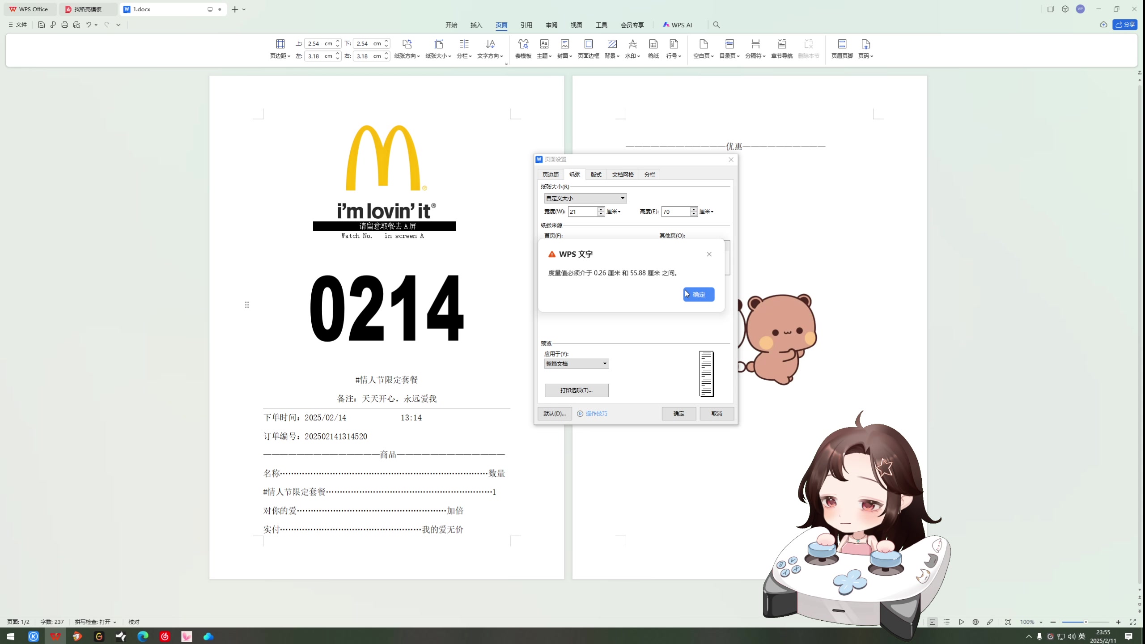Click the 宽度 width input field
Image resolution: width=1145 pixels, height=644 pixels.
click(582, 212)
